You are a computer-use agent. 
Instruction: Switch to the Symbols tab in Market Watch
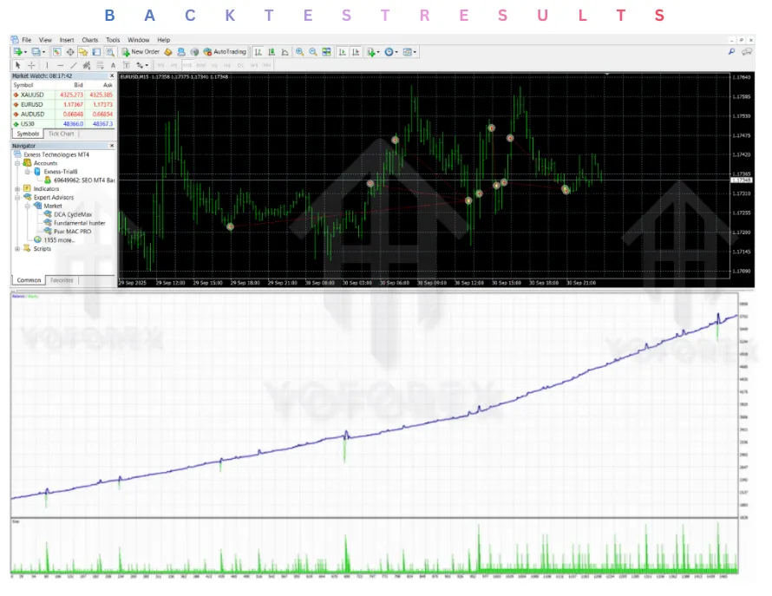(28, 134)
